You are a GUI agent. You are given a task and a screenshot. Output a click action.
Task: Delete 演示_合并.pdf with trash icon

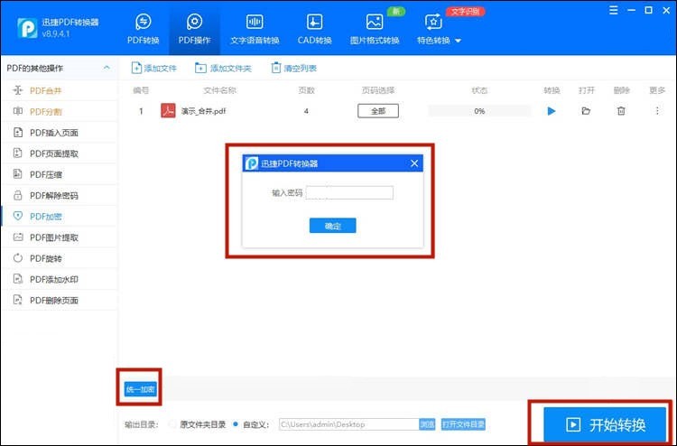621,111
